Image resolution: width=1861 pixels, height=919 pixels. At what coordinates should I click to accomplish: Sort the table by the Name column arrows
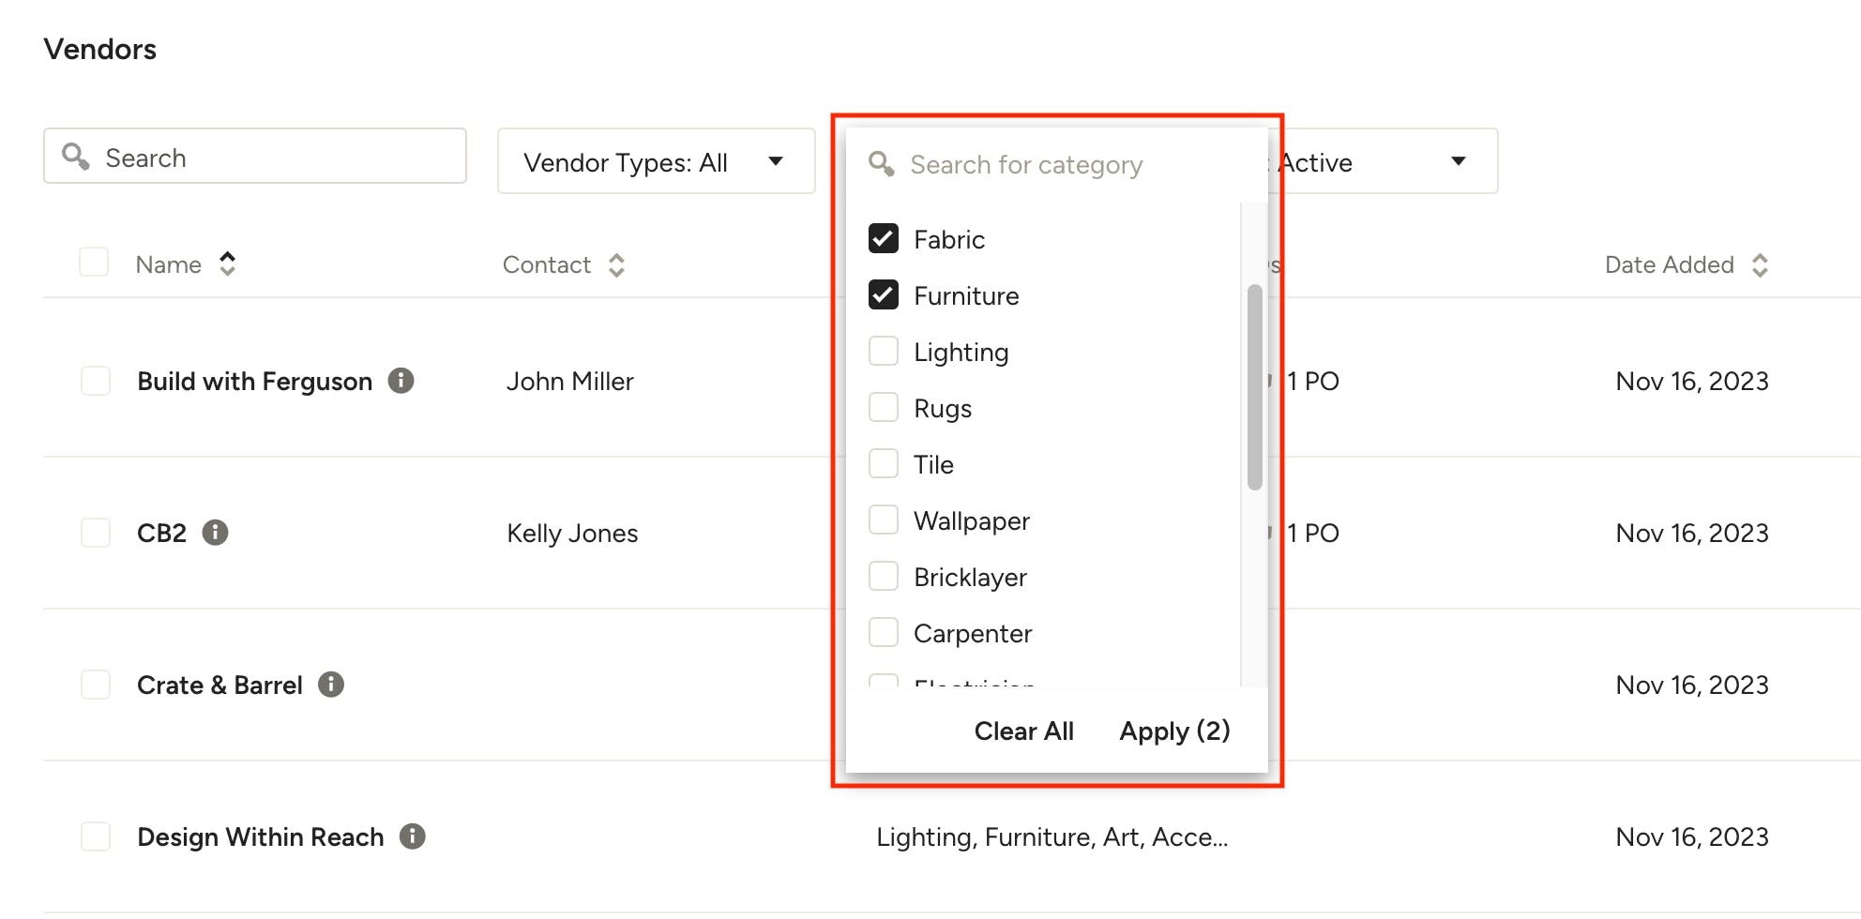click(228, 264)
